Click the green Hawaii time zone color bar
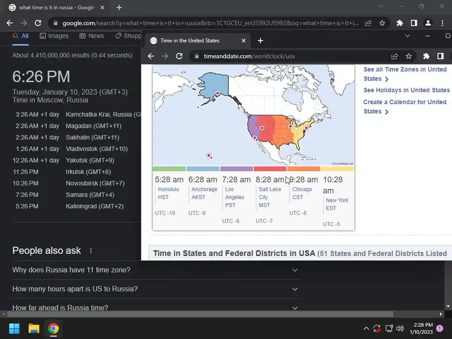This screenshot has height=339, width=452. click(x=169, y=169)
